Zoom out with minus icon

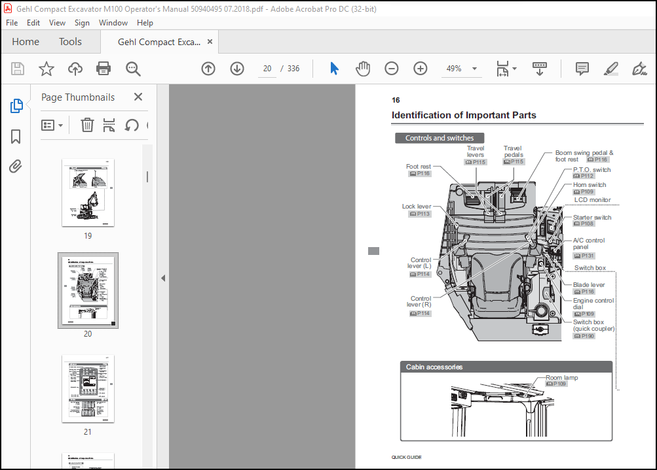coord(391,69)
